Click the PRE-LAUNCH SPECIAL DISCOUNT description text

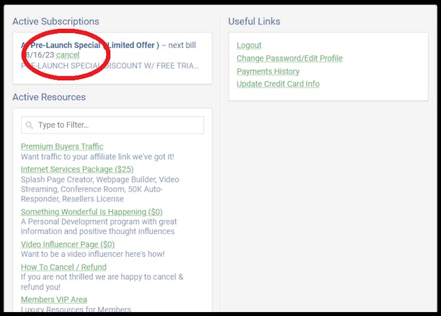109,66
